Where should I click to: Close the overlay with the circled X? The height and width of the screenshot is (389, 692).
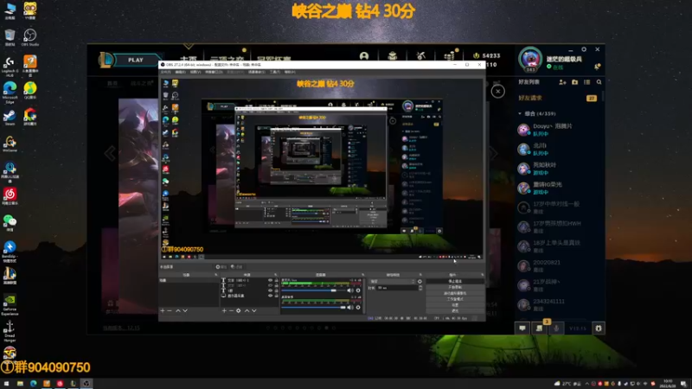pos(498,92)
